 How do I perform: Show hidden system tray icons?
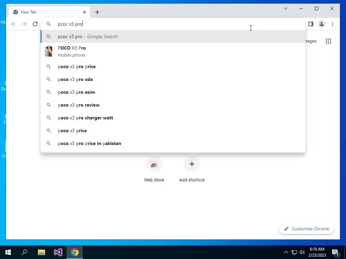coord(286,252)
